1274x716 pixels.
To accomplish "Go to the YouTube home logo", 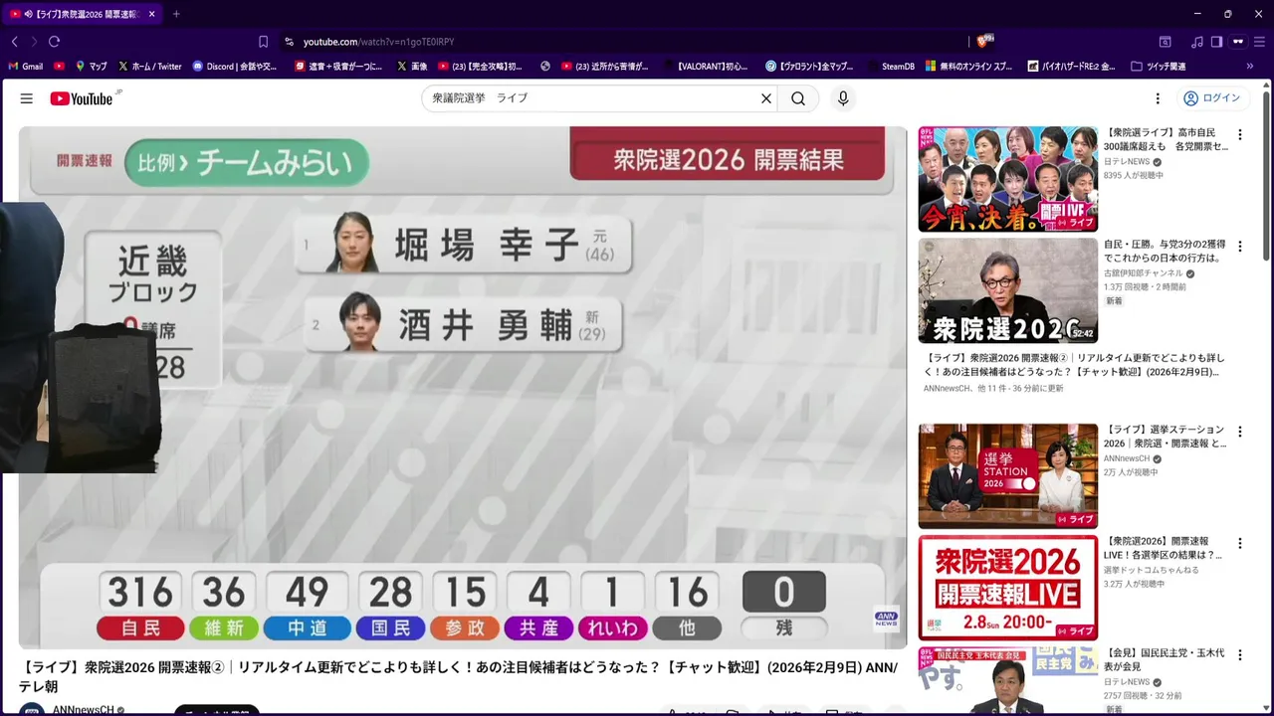I will click(82, 98).
